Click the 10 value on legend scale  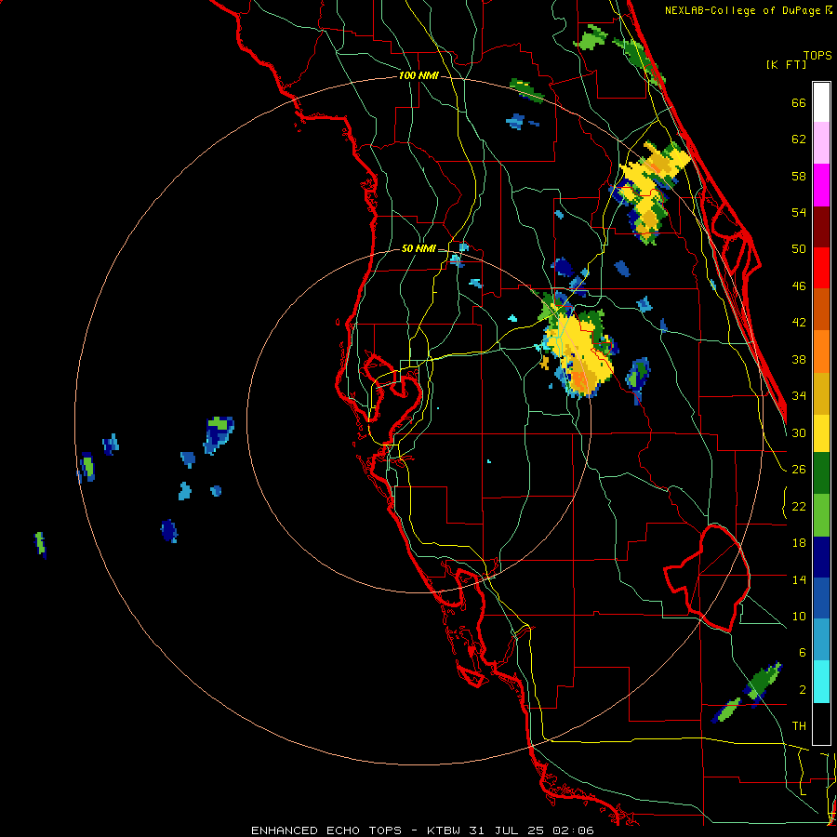(799, 617)
